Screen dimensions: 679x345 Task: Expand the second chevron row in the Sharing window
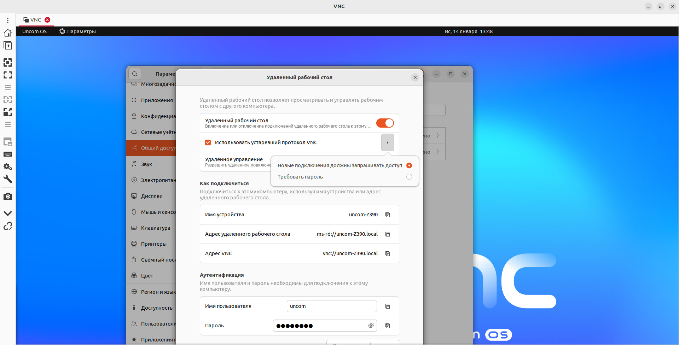[x=437, y=152]
